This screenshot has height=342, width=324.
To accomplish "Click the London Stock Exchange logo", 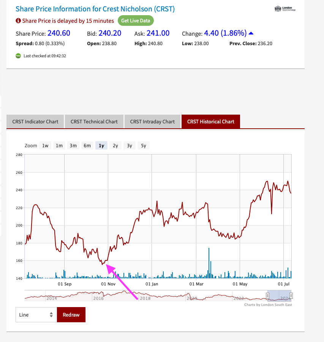I will tap(285, 9).
